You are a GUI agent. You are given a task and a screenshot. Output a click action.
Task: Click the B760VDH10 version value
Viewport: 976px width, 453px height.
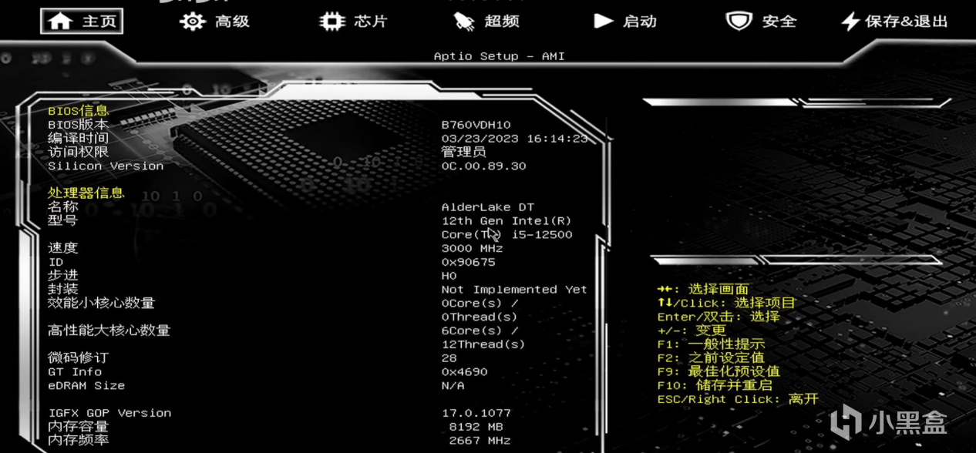pyautogui.click(x=476, y=125)
